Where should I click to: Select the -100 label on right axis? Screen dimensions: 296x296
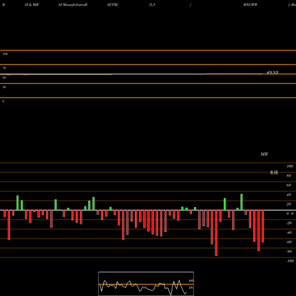[x=290, y=261]
